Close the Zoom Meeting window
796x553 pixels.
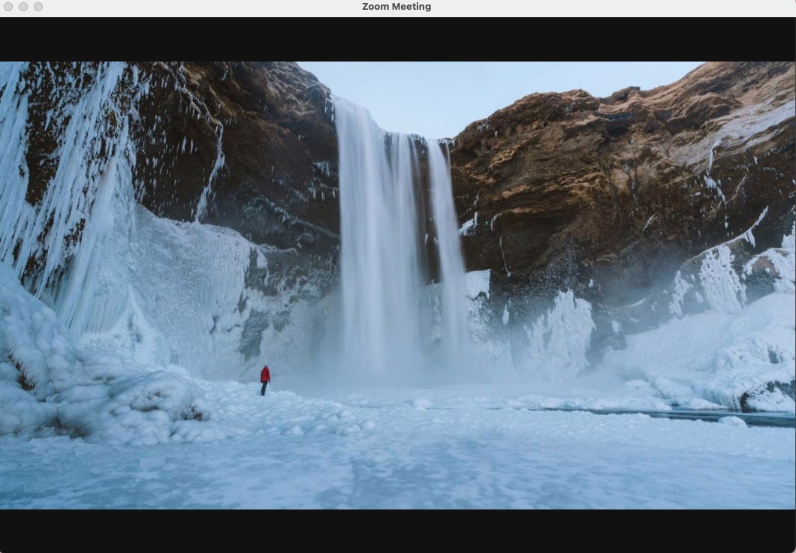pyautogui.click(x=8, y=7)
